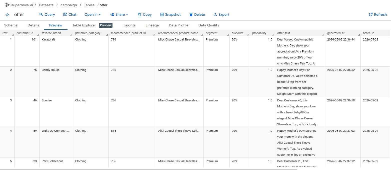Click the segment column header
This screenshot has width=391, height=170.
pos(211,33)
